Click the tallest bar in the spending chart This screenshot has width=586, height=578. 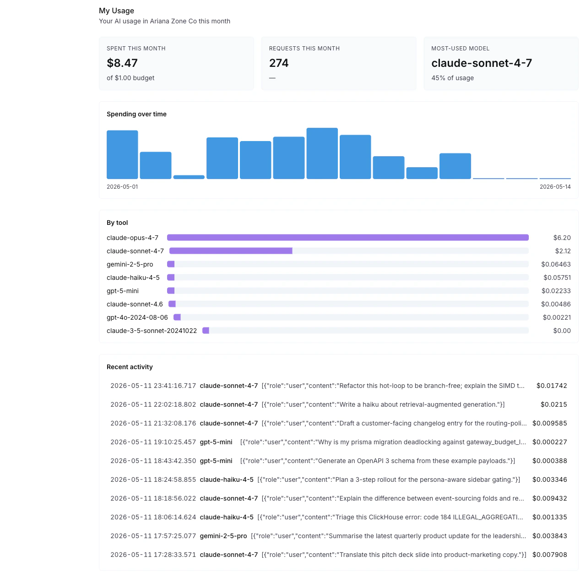(x=322, y=153)
